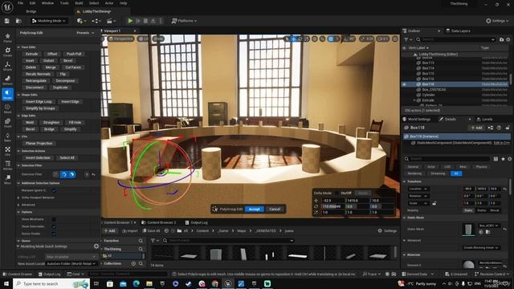Toggle Marquee Ignore Occlusion checkbox
Image resolution: width=514 pixels, height=289 pixels.
54,190
